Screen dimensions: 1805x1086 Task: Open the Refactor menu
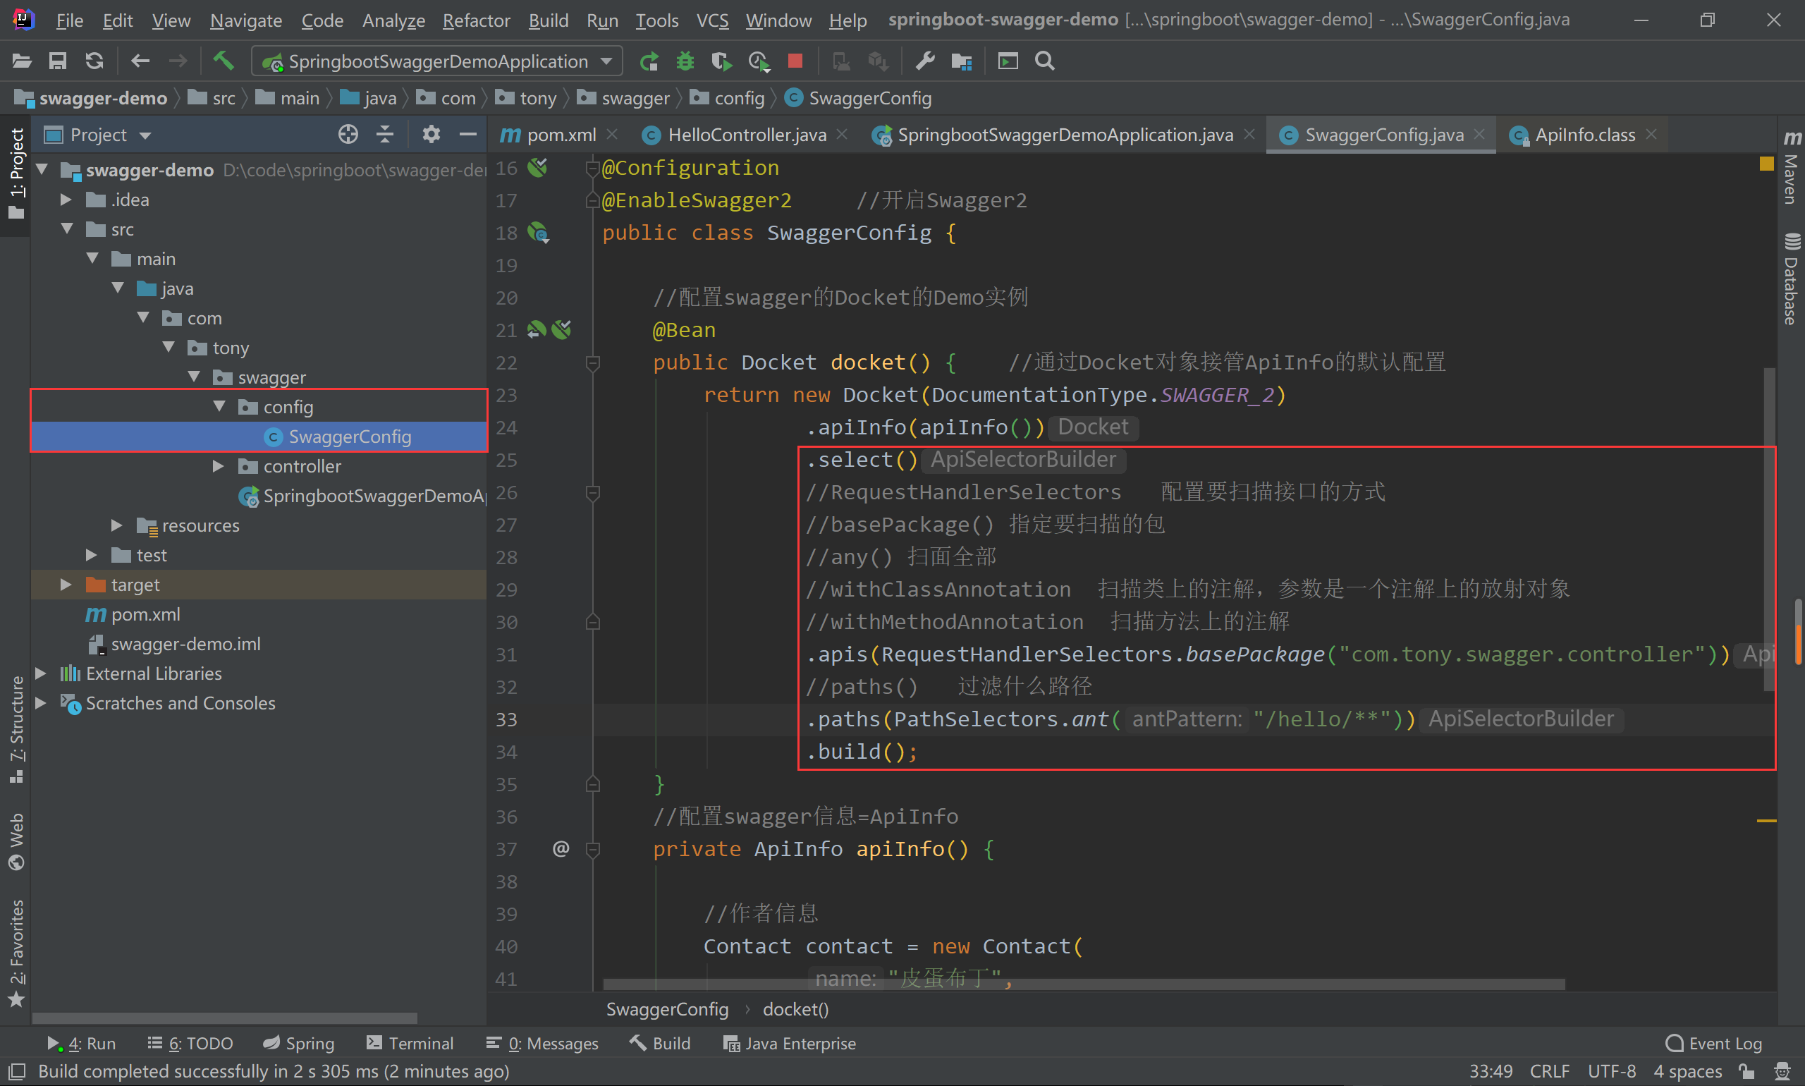pyautogui.click(x=476, y=20)
